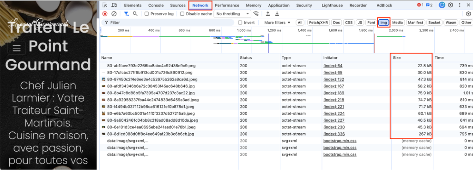This screenshot has width=473, height=170.
Task: Sort requests by Type column header
Action: click(301, 57)
